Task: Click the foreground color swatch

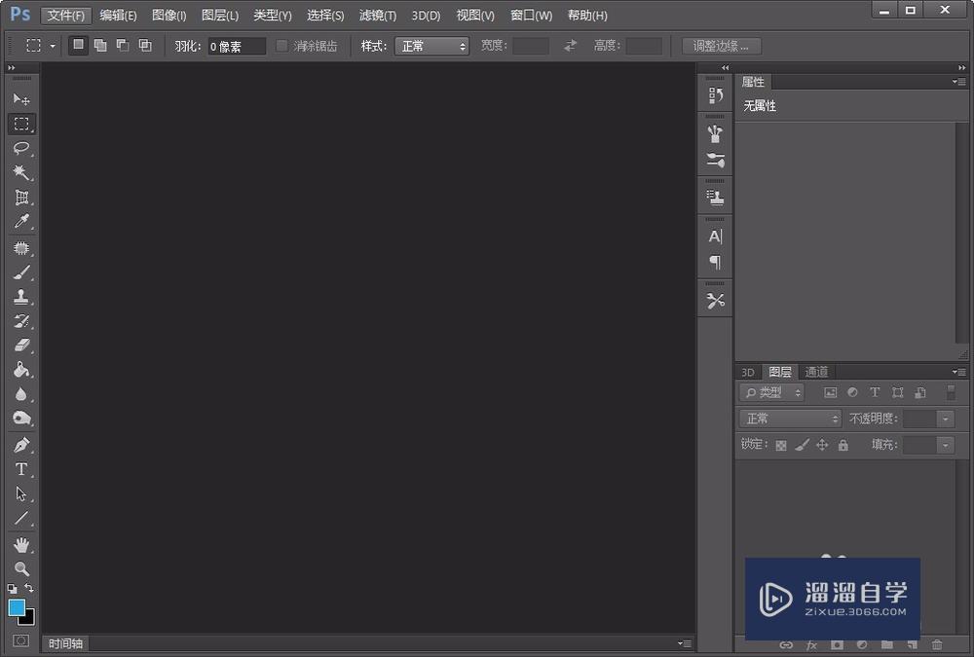Action: point(15,607)
